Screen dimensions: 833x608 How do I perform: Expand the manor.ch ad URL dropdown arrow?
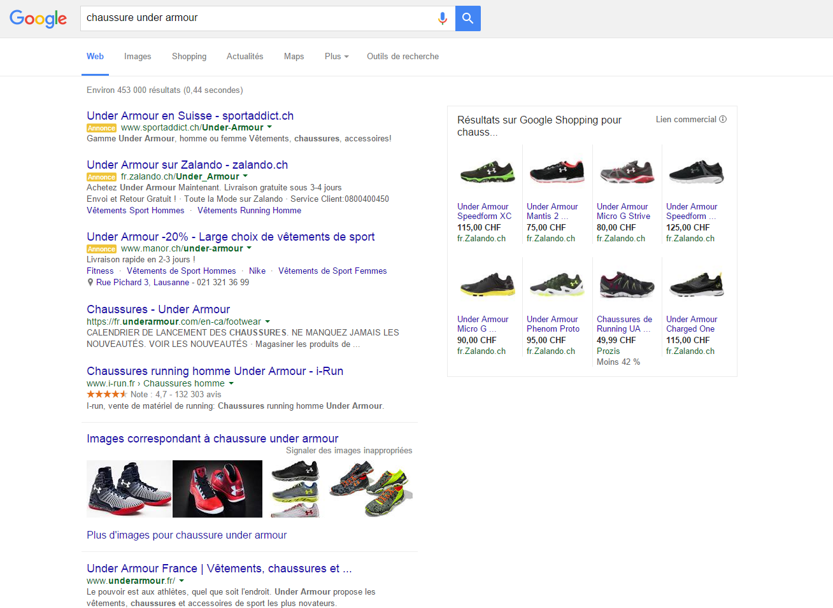[249, 248]
